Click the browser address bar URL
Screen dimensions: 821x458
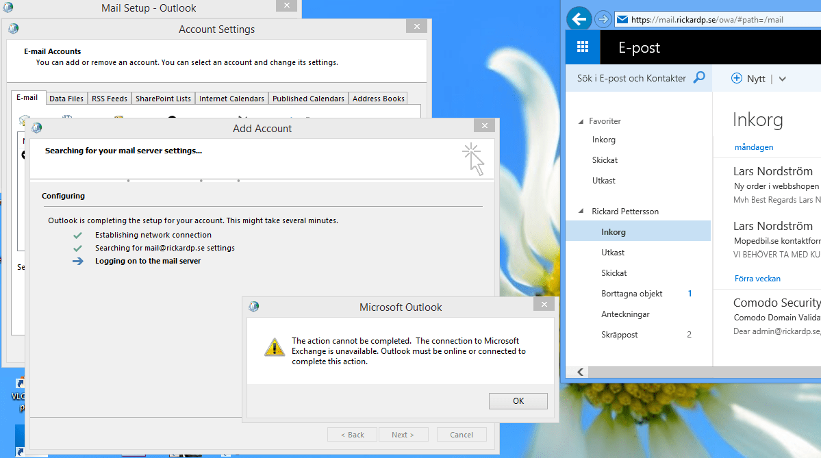point(707,20)
